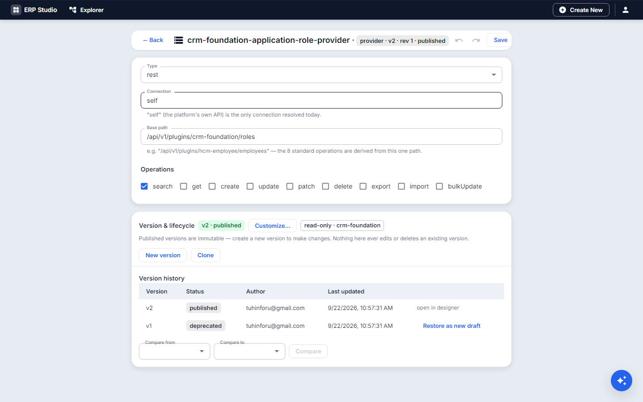This screenshot has height=402, width=643.
Task: Open the Explorer navigation item
Action: tap(87, 10)
